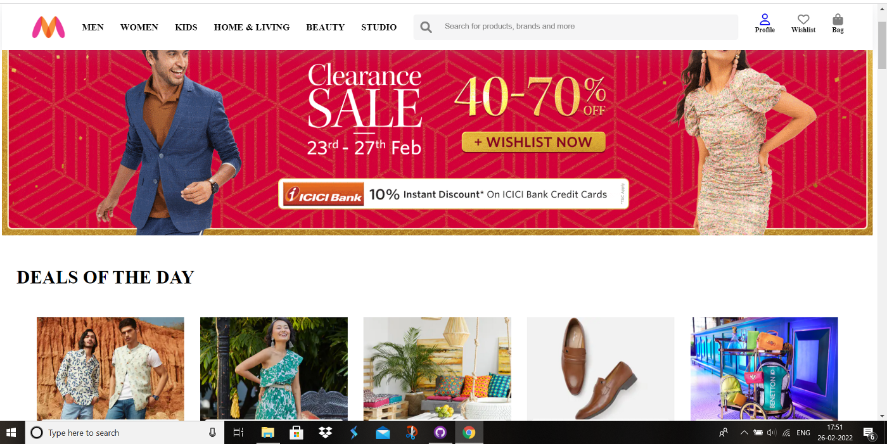The width and height of the screenshot is (887, 444).
Task: Open the Profile icon
Action: pos(765,20)
